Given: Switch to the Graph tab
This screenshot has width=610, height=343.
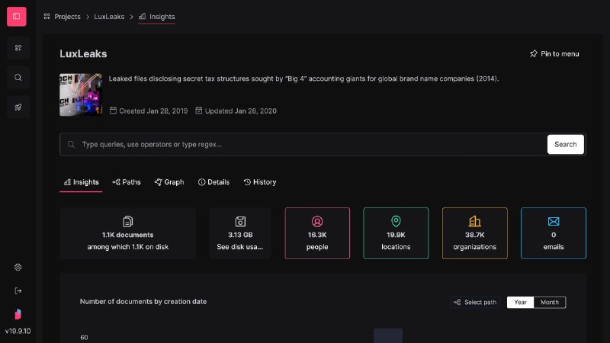Looking at the screenshot, I should tap(169, 182).
